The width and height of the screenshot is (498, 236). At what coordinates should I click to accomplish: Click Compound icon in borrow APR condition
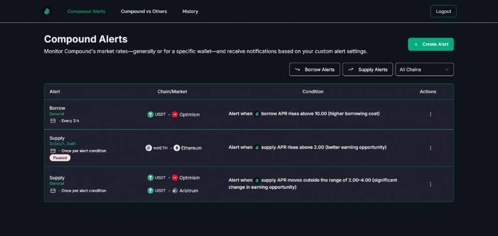[x=257, y=114]
